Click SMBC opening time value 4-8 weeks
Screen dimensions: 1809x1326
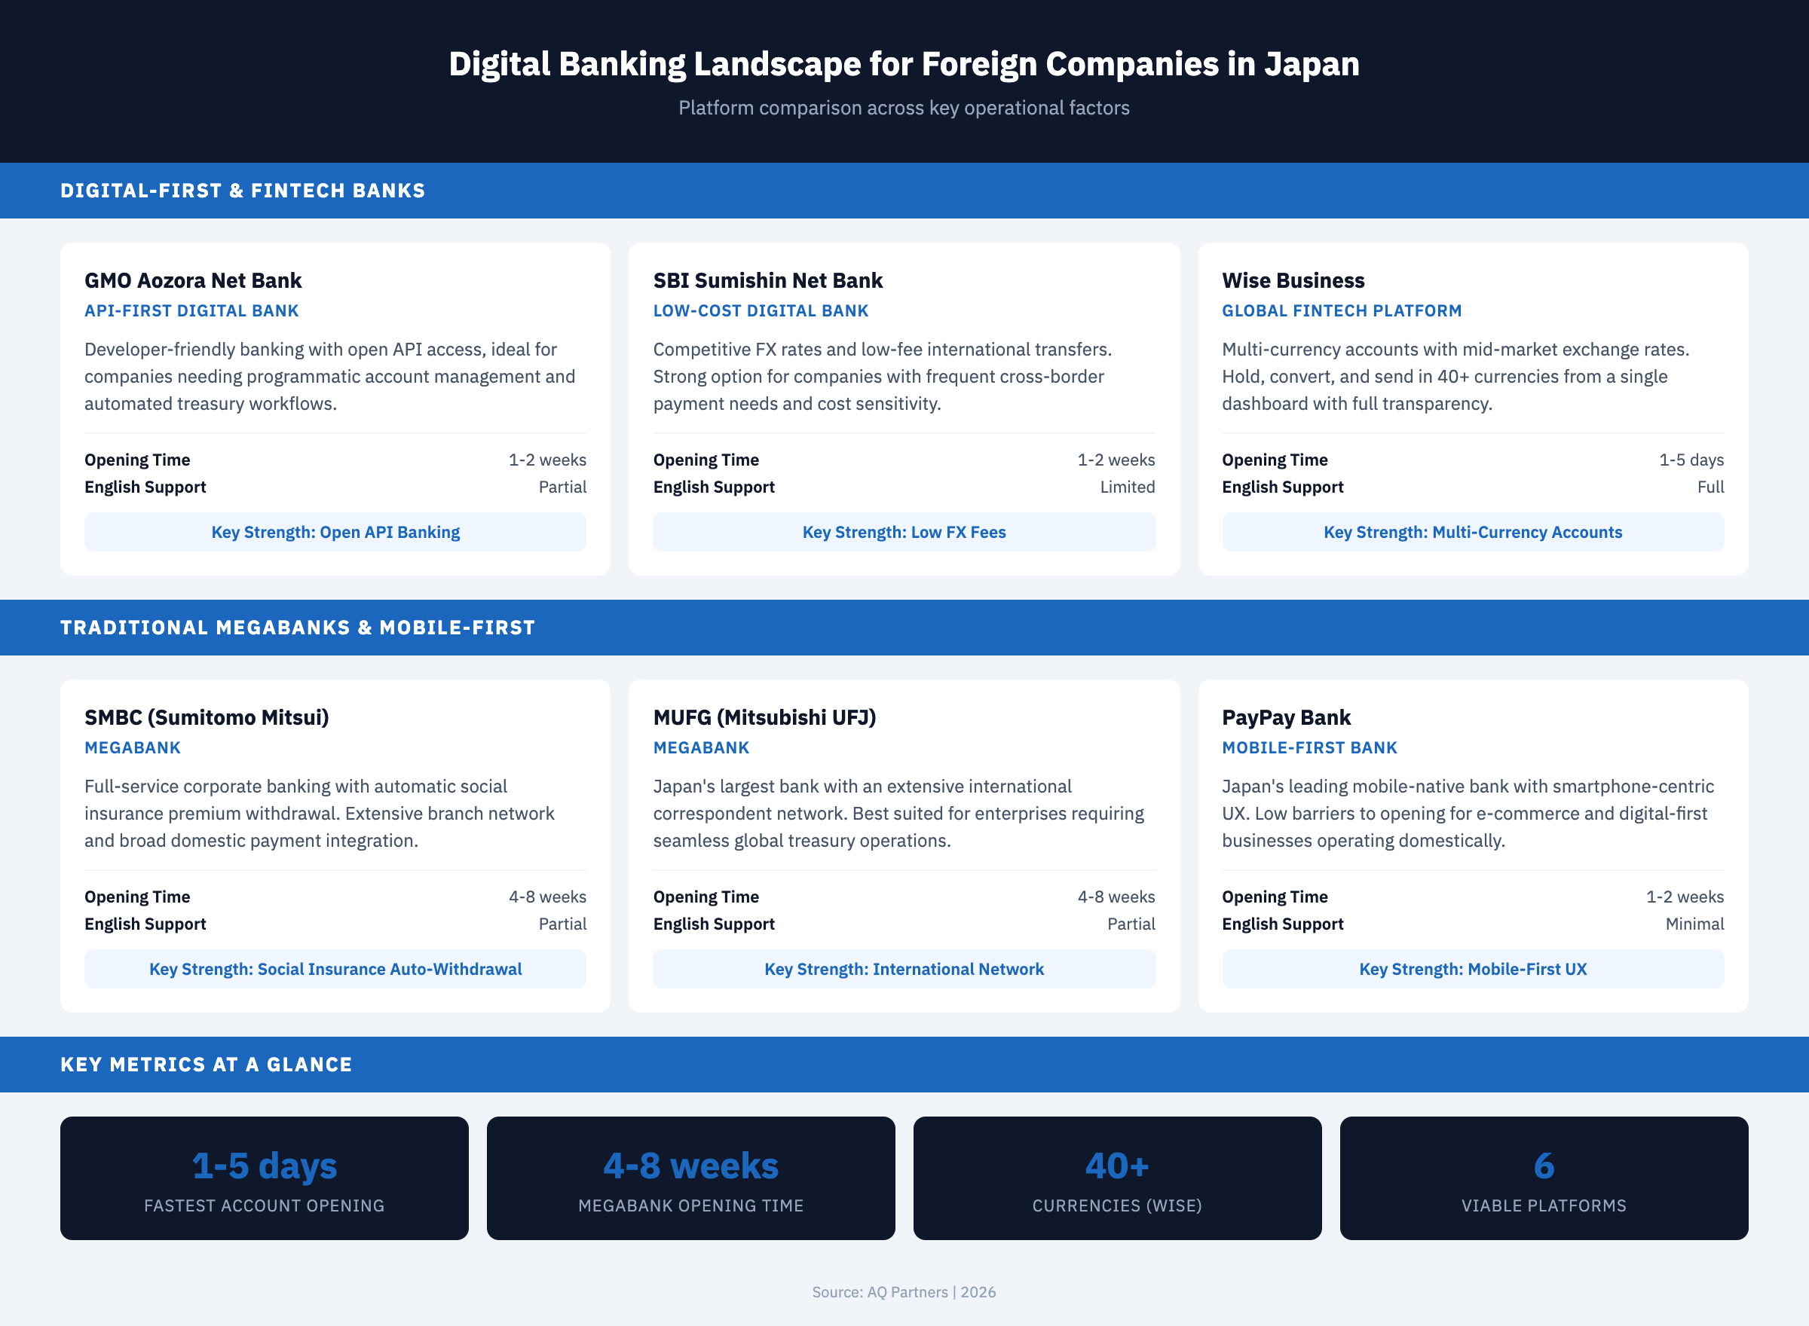point(547,897)
